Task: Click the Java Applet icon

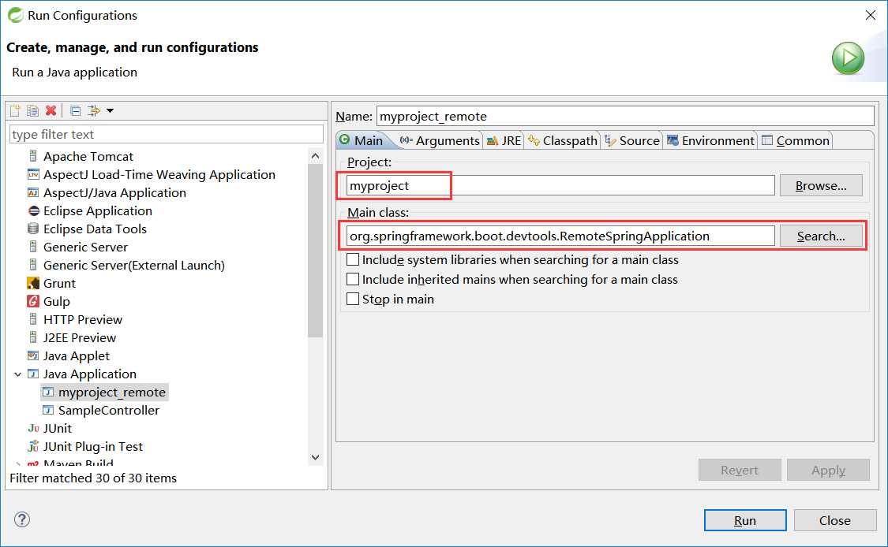Action: (x=33, y=355)
